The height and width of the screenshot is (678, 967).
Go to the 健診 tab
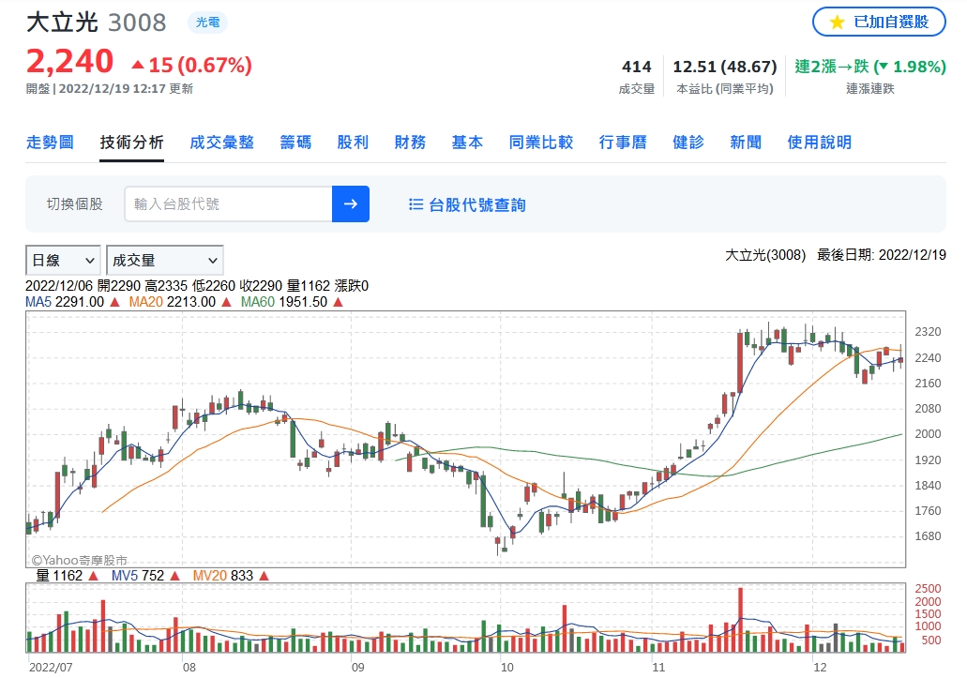coord(688,143)
